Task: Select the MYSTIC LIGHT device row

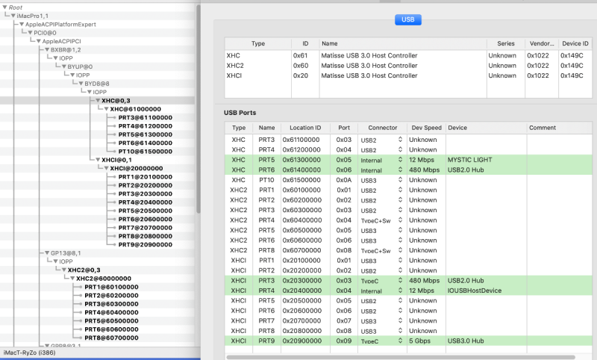Action: (x=468, y=160)
